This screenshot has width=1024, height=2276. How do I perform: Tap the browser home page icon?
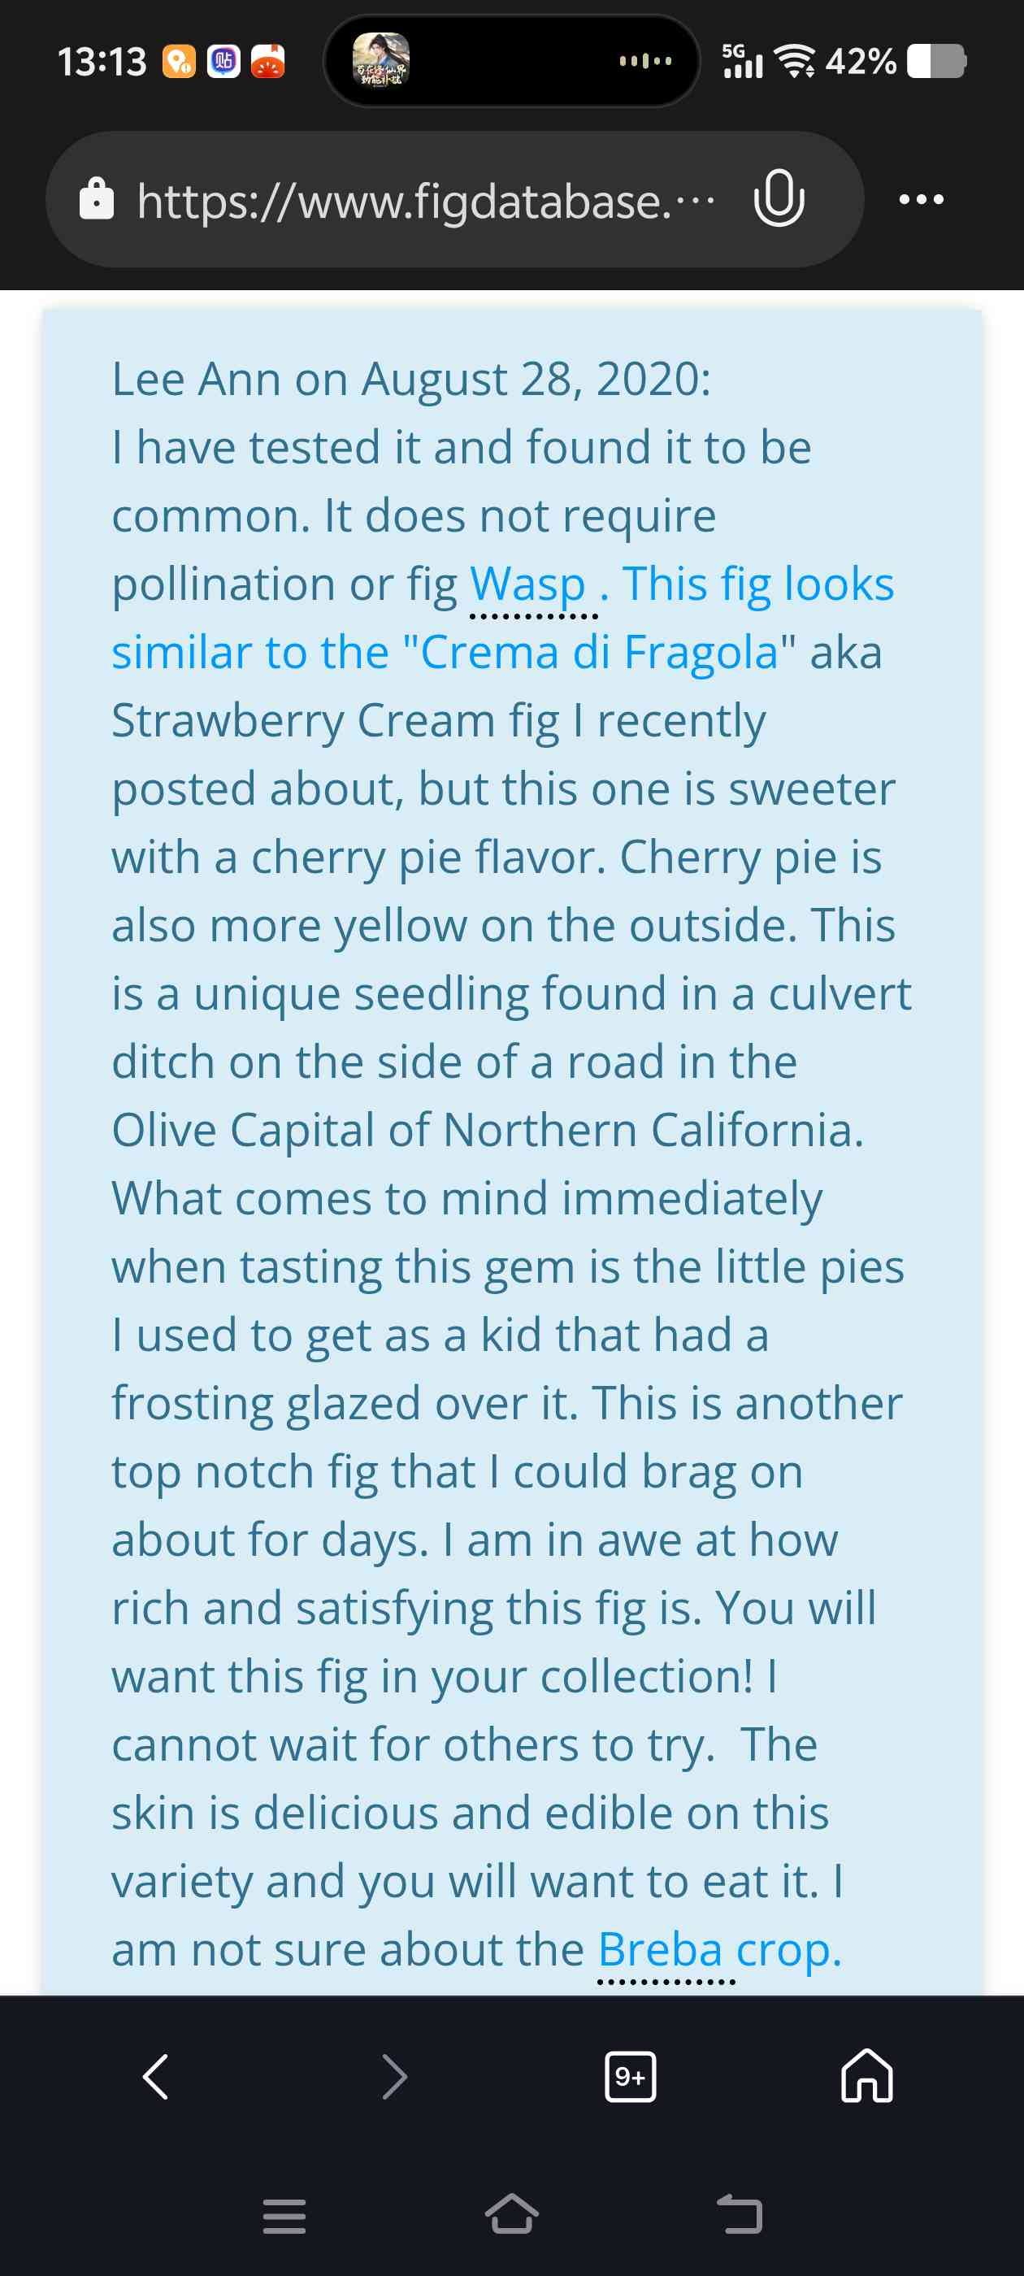(866, 2074)
